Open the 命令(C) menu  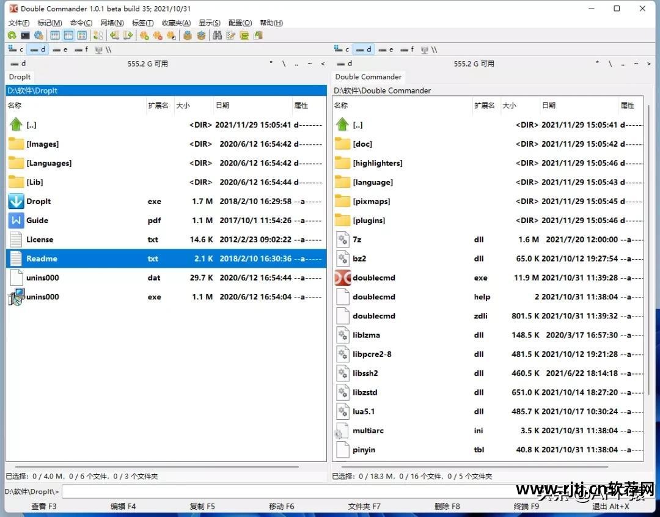pos(81,23)
